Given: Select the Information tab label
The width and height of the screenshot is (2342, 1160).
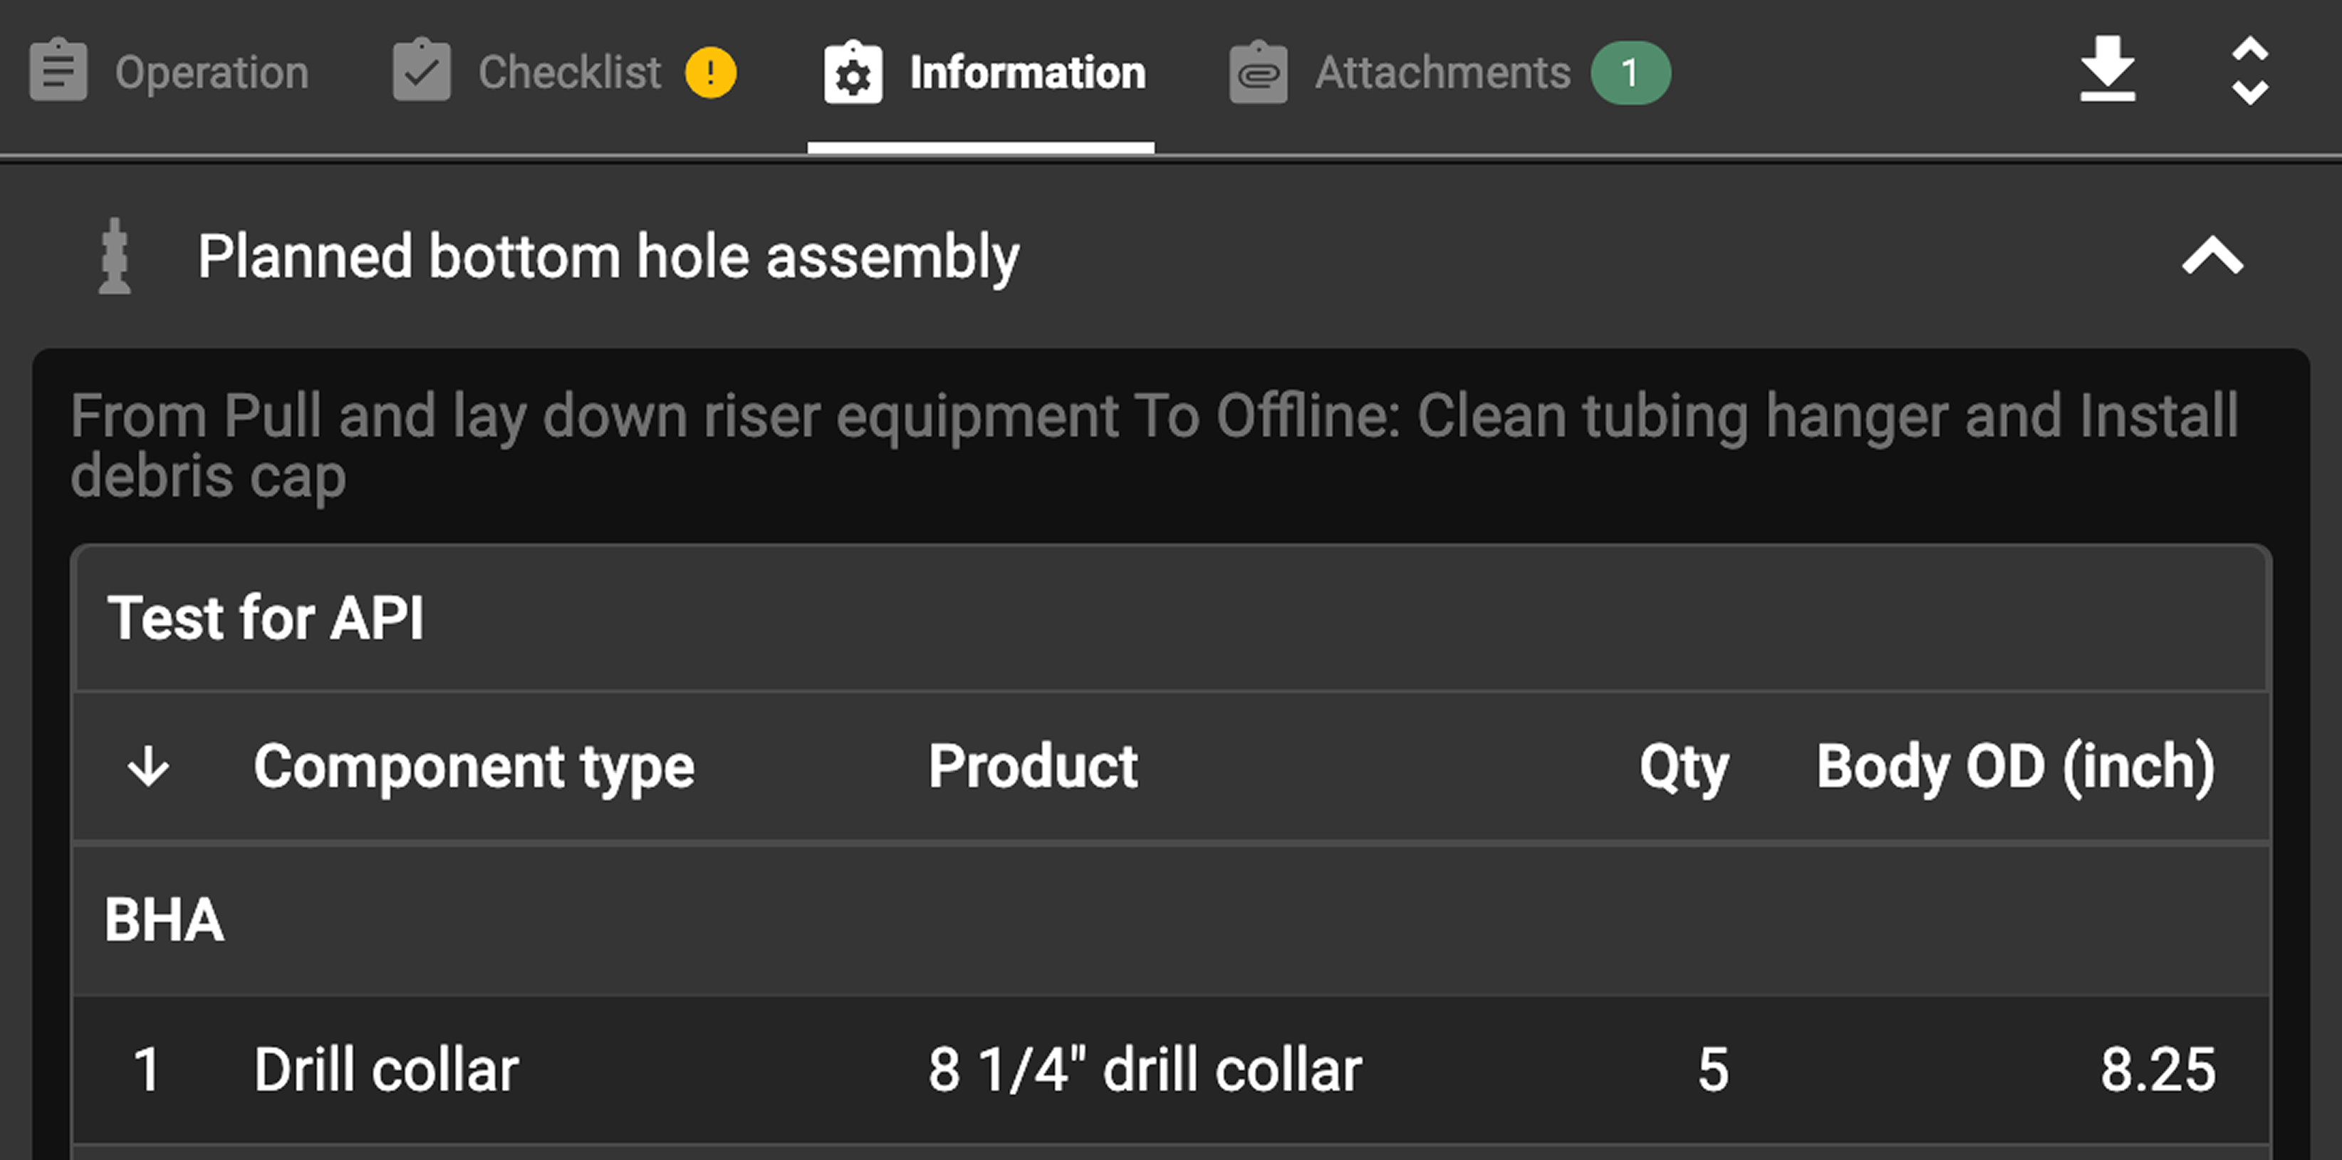Looking at the screenshot, I should pyautogui.click(x=1027, y=73).
